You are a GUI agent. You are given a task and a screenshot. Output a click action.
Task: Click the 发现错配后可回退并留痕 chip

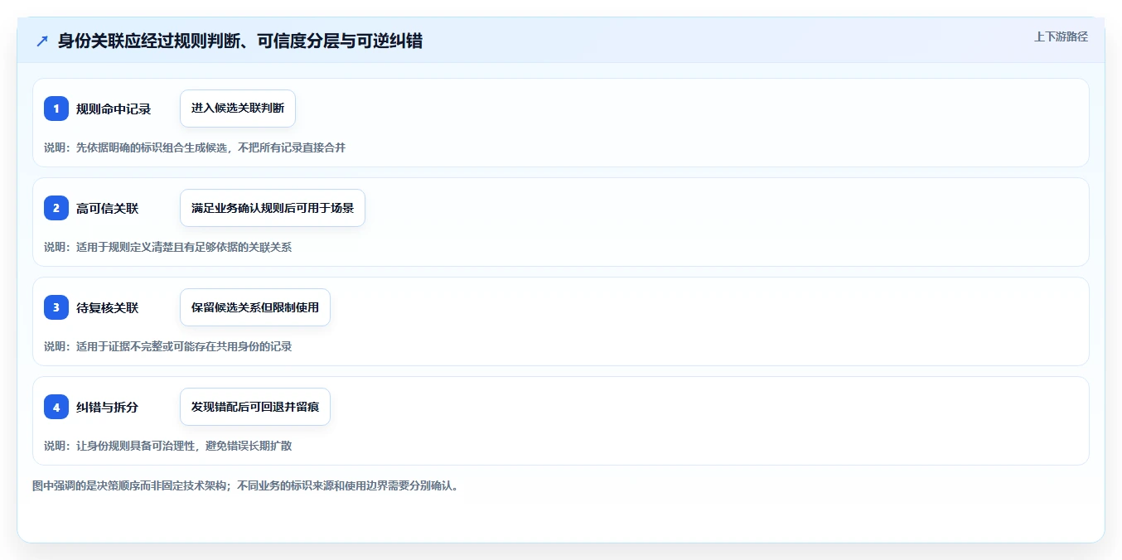tap(255, 407)
